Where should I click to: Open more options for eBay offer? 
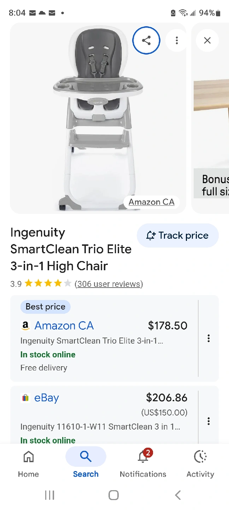209,421
